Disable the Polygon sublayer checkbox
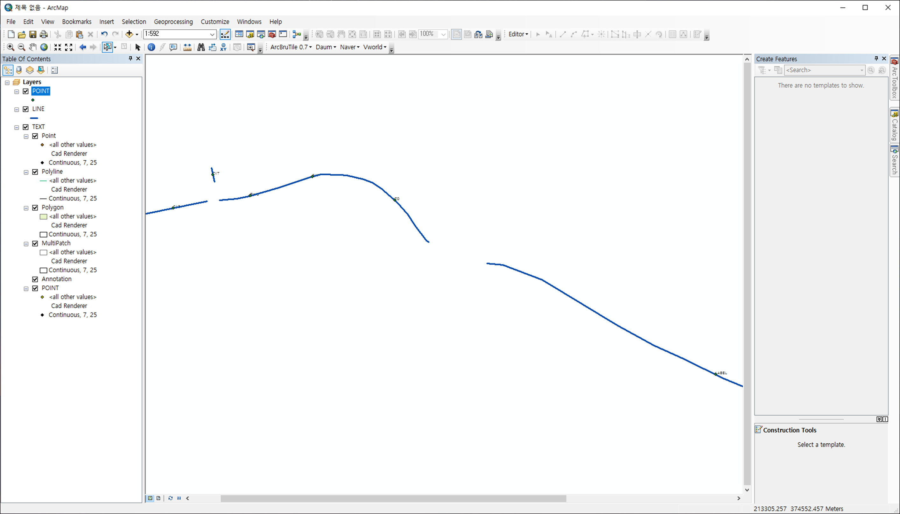 tap(35, 208)
